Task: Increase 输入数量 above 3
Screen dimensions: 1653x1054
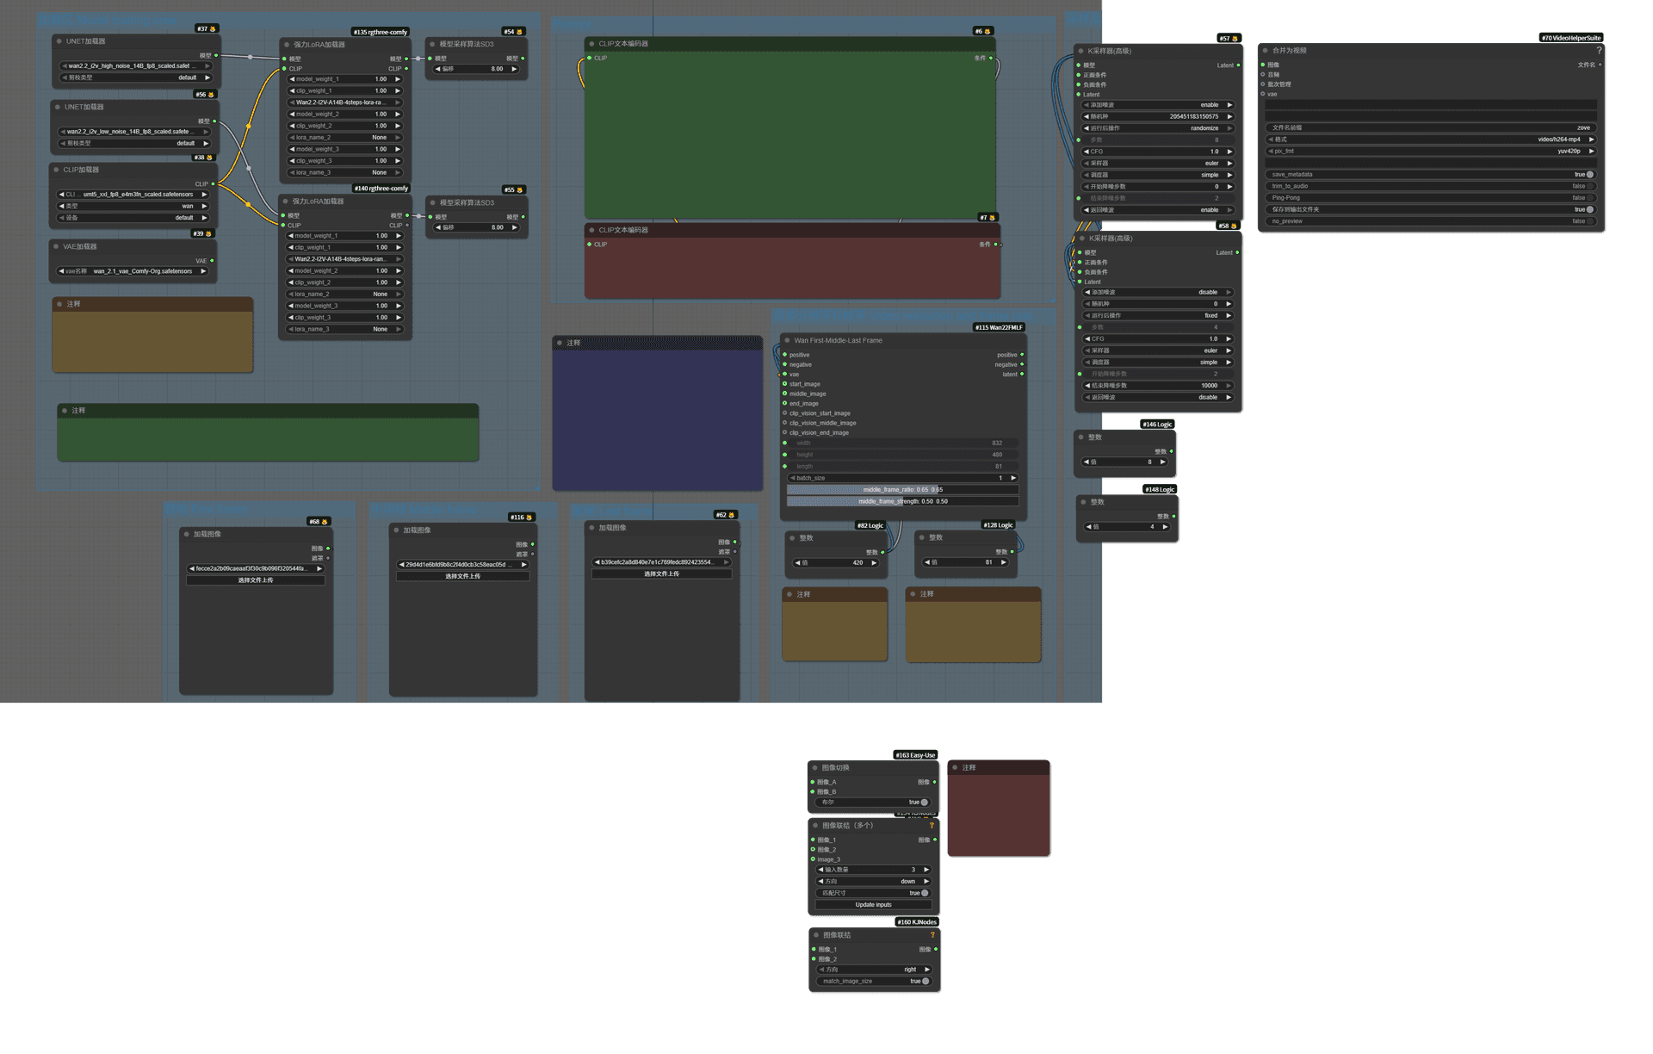Action: coord(926,870)
